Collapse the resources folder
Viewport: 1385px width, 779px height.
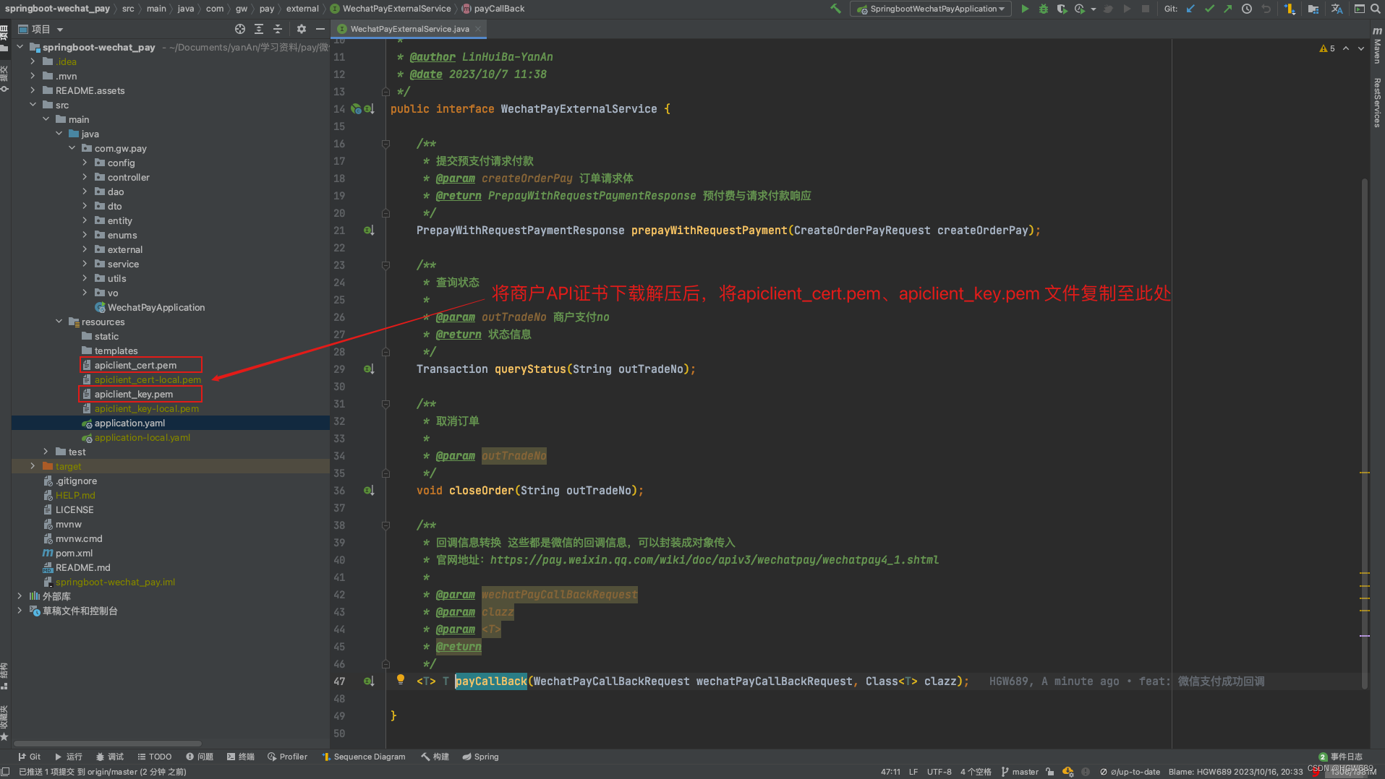click(x=59, y=322)
